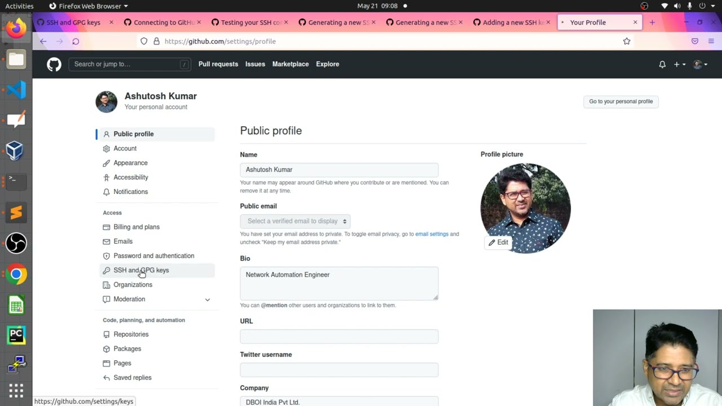Open Explore in header
Image resolution: width=722 pixels, height=406 pixels.
[x=328, y=64]
